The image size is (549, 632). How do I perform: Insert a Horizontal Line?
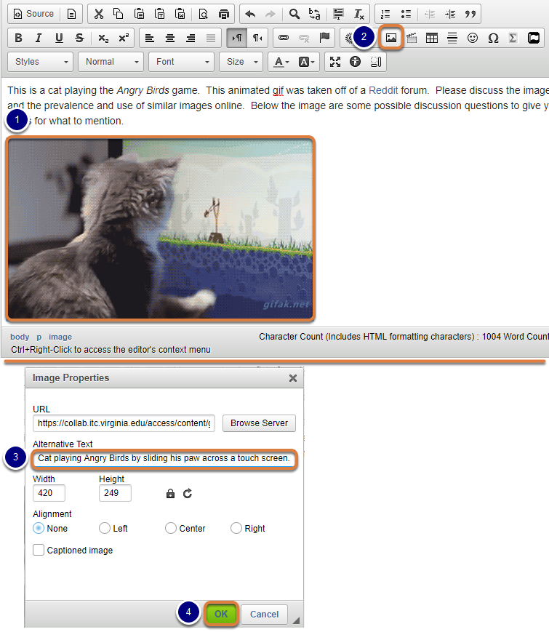point(452,38)
